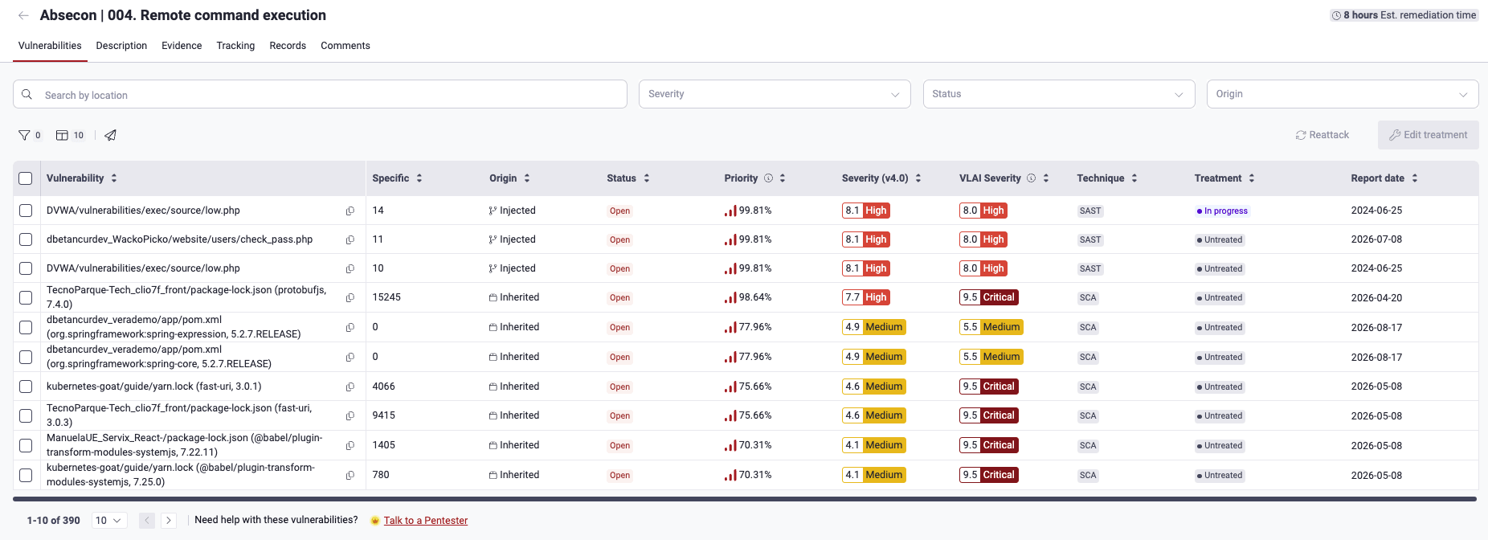Check the TecnoParque fast-uri 3.0.3 row
Image resolution: width=1488 pixels, height=540 pixels.
click(26, 415)
